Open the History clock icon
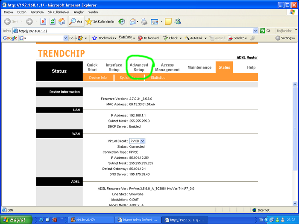 (121, 21)
